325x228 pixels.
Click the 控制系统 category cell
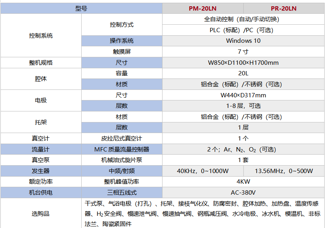[x=41, y=36]
